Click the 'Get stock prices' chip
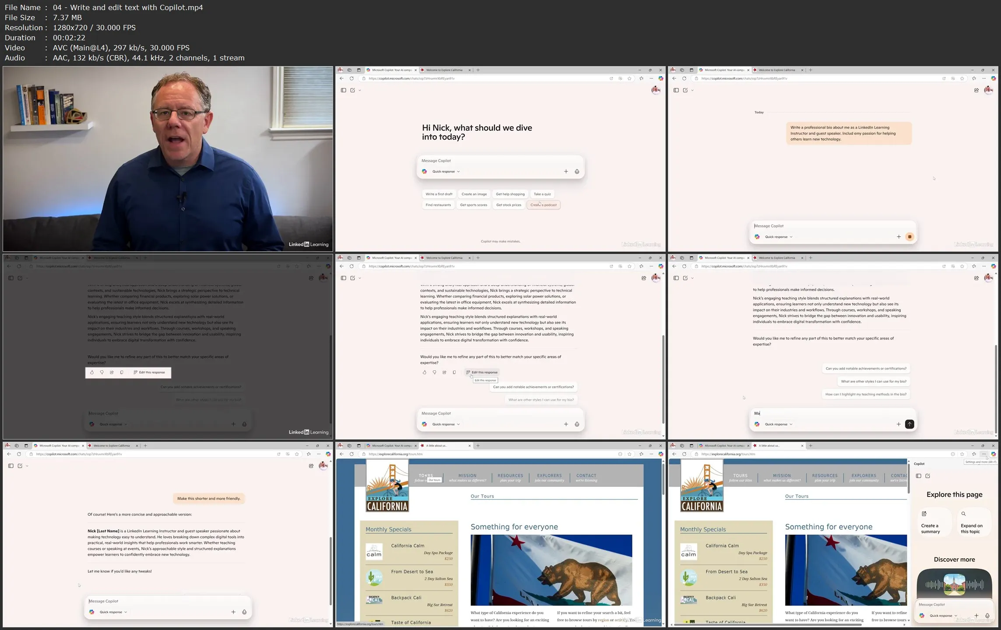Screen dimensions: 1001x630 pos(509,205)
